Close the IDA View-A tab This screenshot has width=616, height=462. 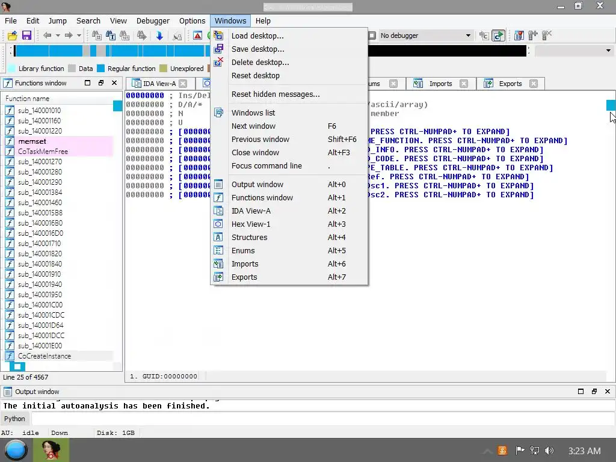point(183,84)
